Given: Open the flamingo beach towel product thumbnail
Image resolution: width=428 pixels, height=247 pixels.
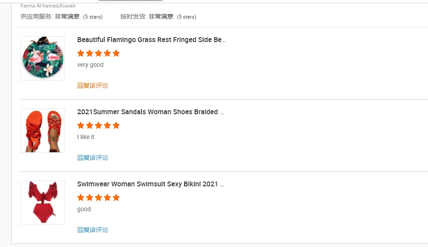Looking at the screenshot, I should click(x=43, y=58).
